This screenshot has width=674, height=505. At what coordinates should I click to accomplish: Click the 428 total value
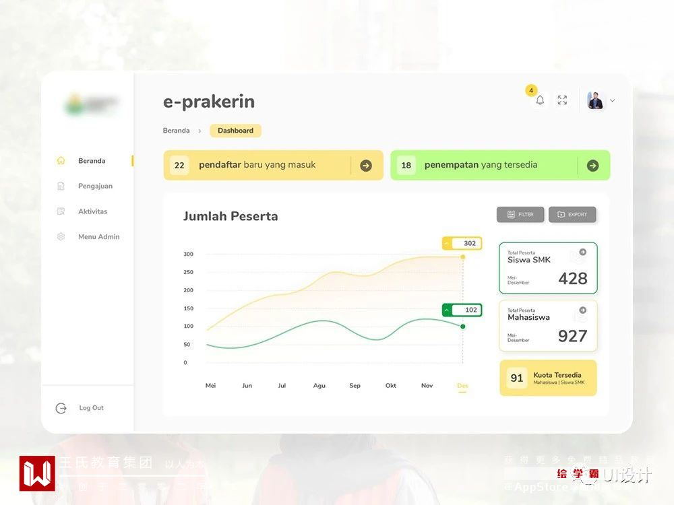coord(573,279)
